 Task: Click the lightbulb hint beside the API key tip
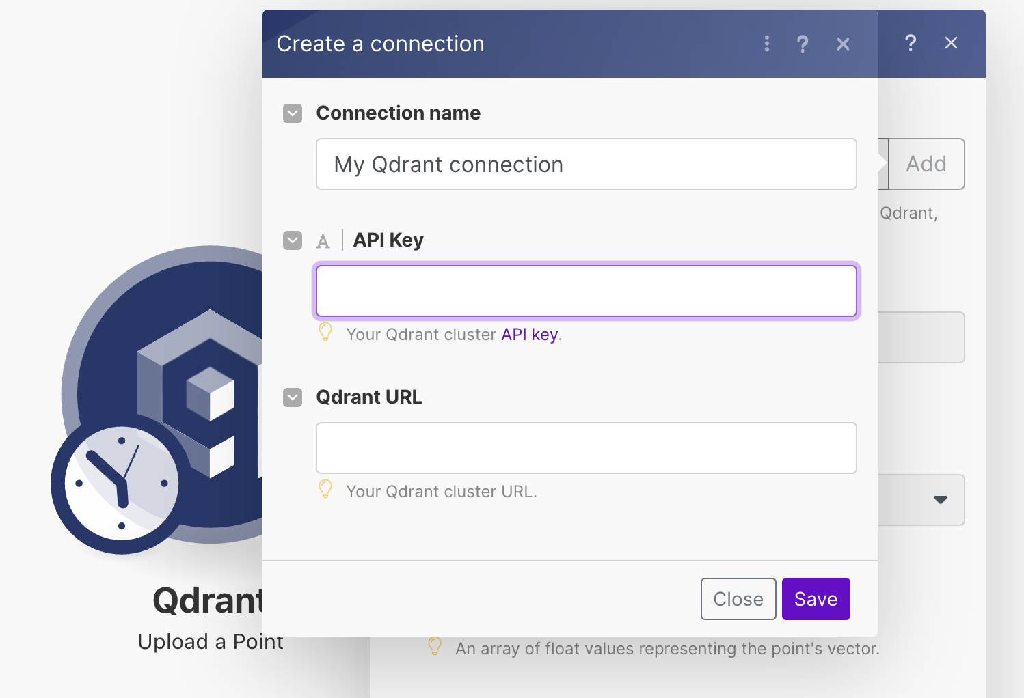[325, 333]
